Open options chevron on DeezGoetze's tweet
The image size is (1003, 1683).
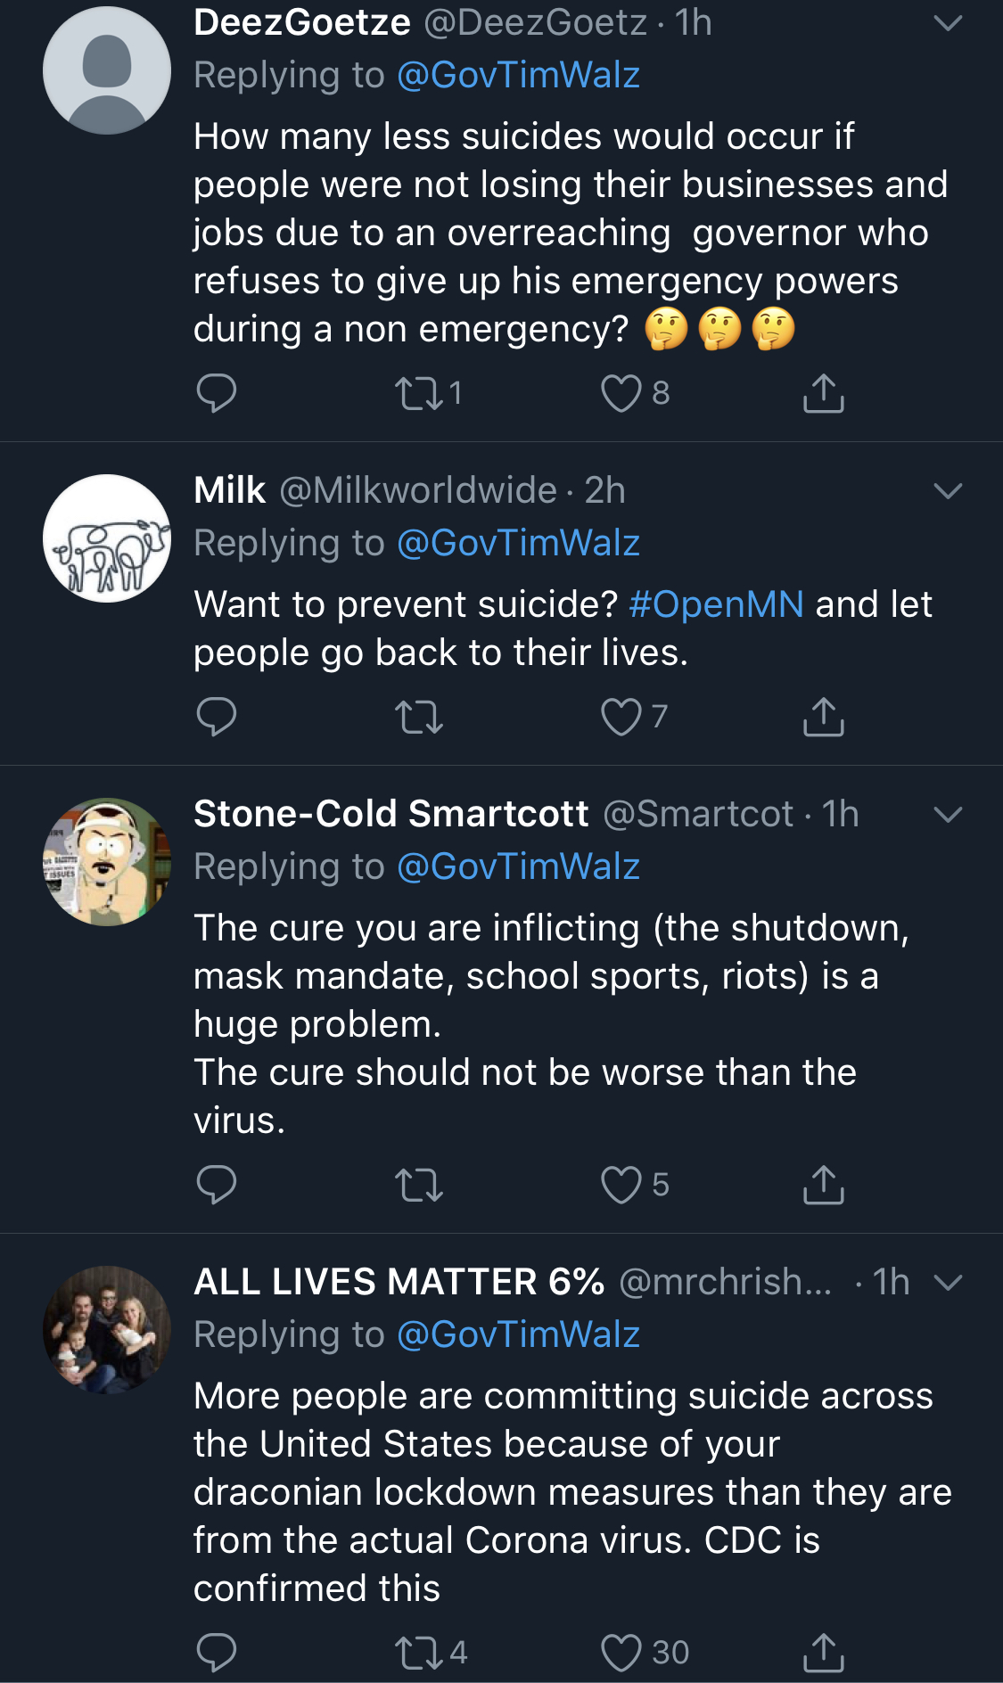pyautogui.click(x=948, y=23)
